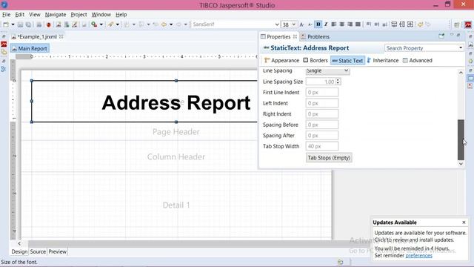Click the Spacing After input field

321,136
